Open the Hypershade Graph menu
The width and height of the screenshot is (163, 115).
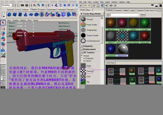(107, 2)
